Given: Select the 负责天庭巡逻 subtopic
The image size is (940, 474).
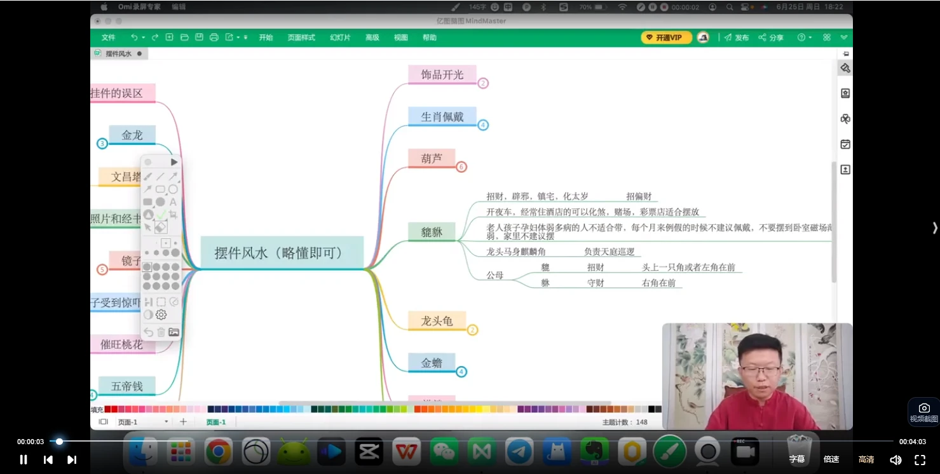Looking at the screenshot, I should [x=609, y=252].
